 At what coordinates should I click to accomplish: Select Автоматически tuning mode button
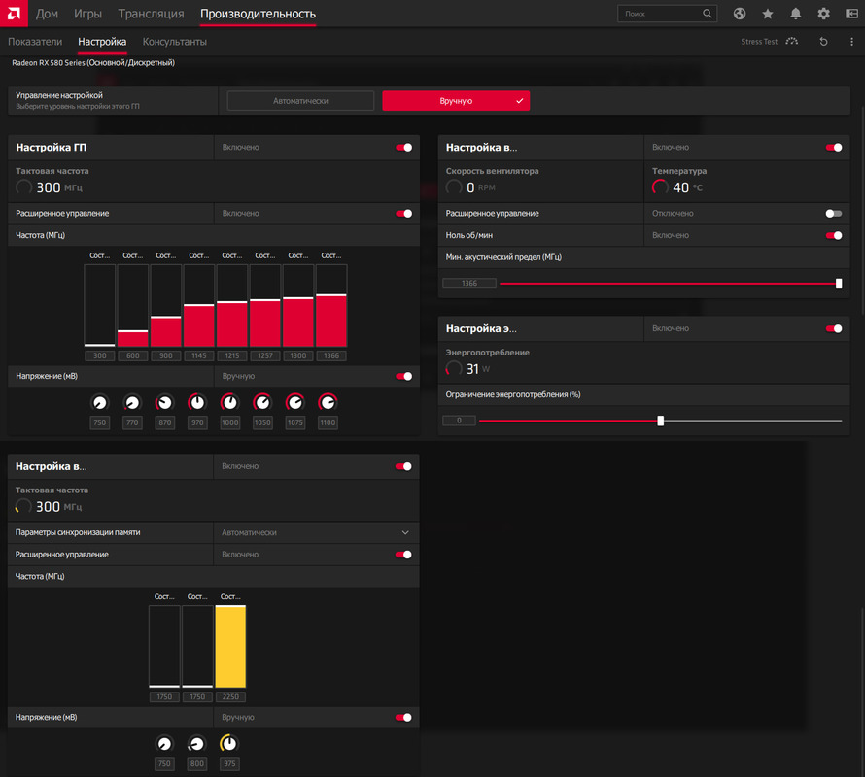(300, 101)
